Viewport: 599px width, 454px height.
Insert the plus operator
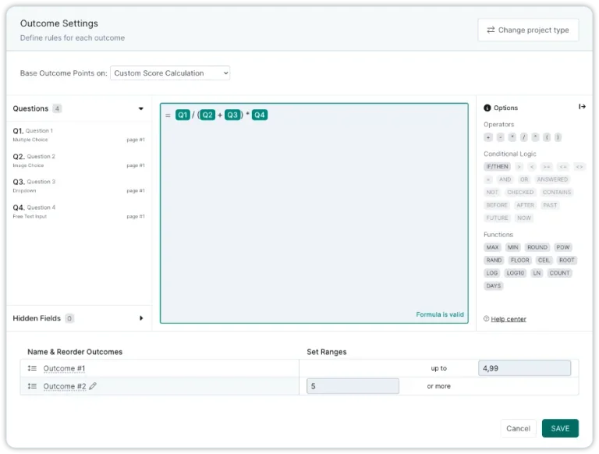[488, 137]
